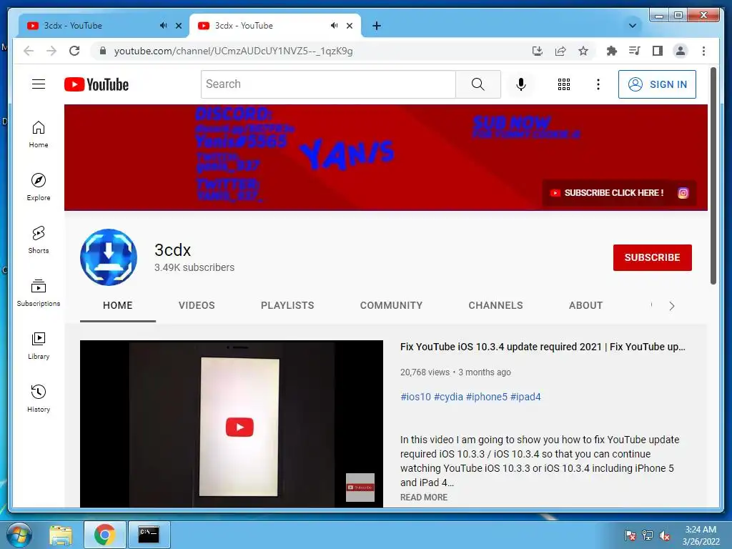Click SUBSCRIBE CLICK HERE banner link
This screenshot has height=549, width=732.
608,193
